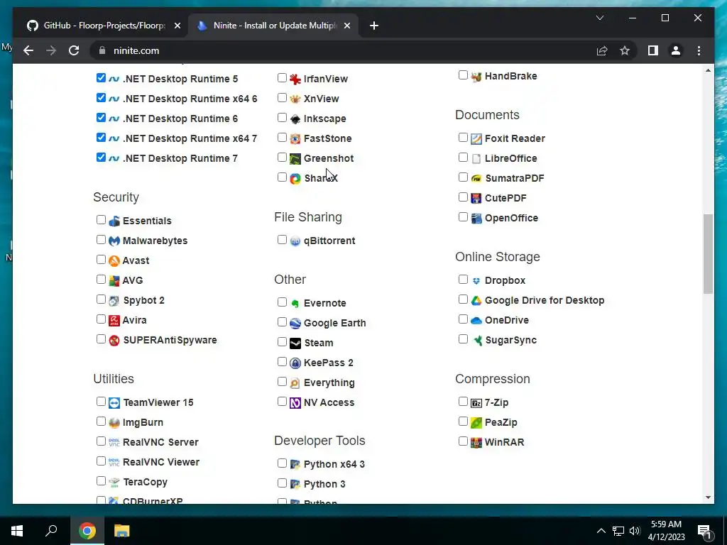Screen dimensions: 727x545
Task: Click the scrollbar down arrow
Action: (x=708, y=497)
